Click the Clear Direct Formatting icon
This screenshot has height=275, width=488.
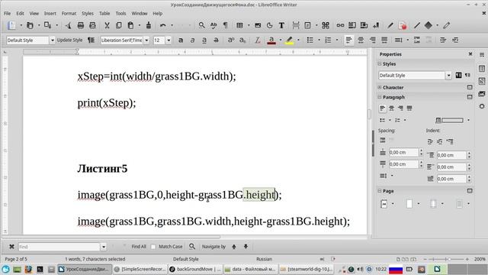tap(258, 40)
